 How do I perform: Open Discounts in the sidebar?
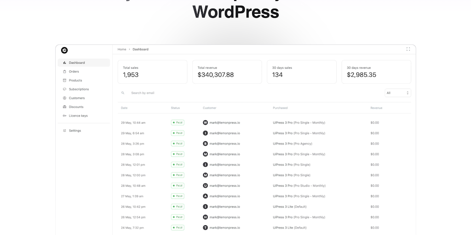(84, 107)
